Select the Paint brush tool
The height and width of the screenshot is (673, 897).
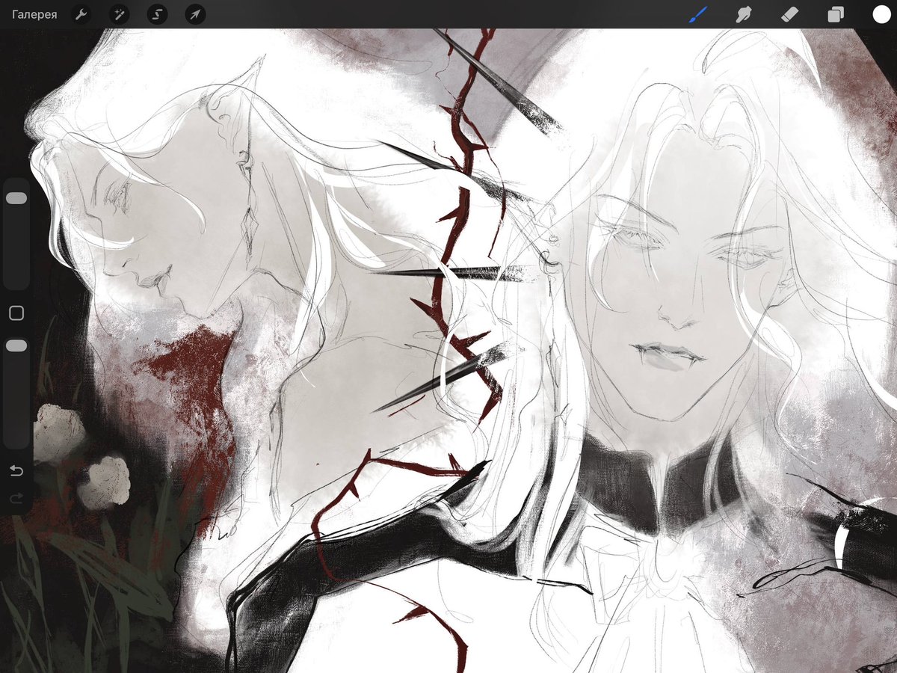point(697,14)
